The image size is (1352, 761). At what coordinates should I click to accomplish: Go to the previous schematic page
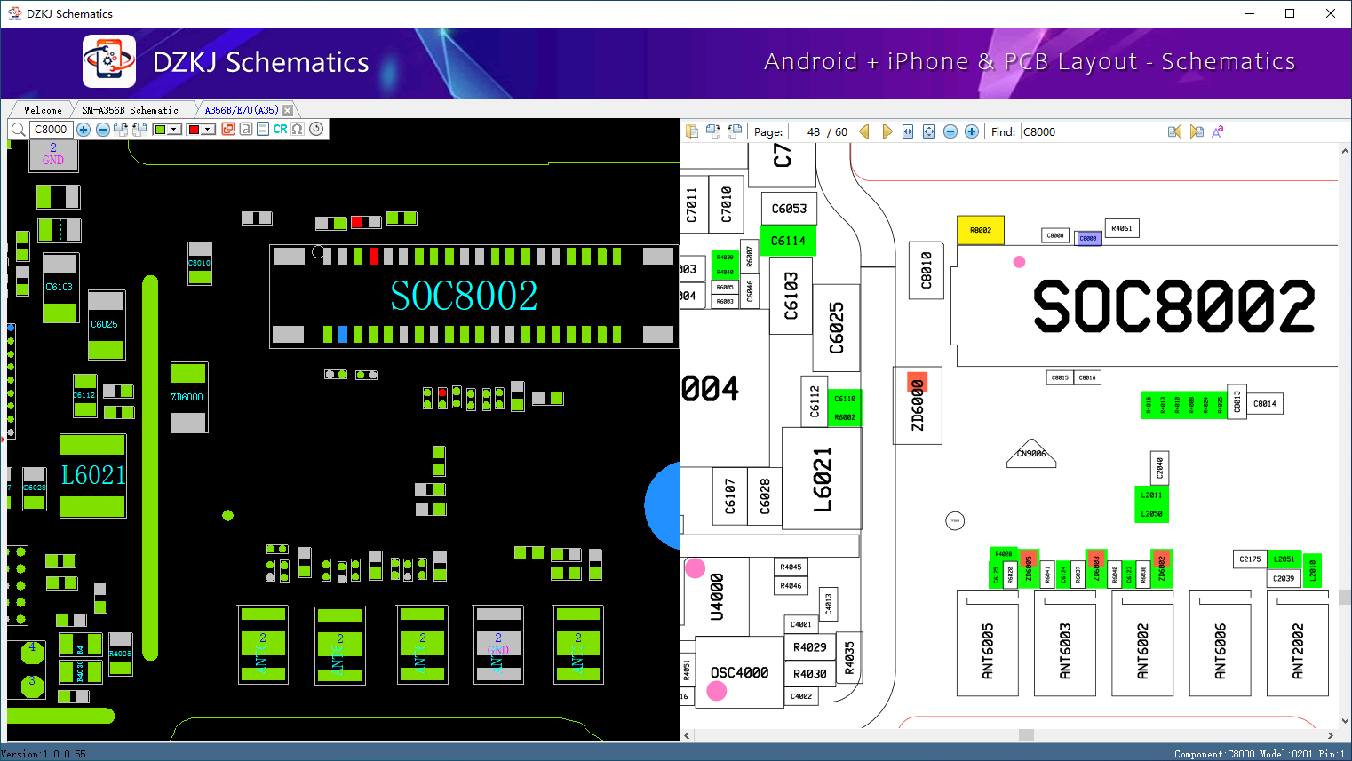pyautogui.click(x=864, y=131)
